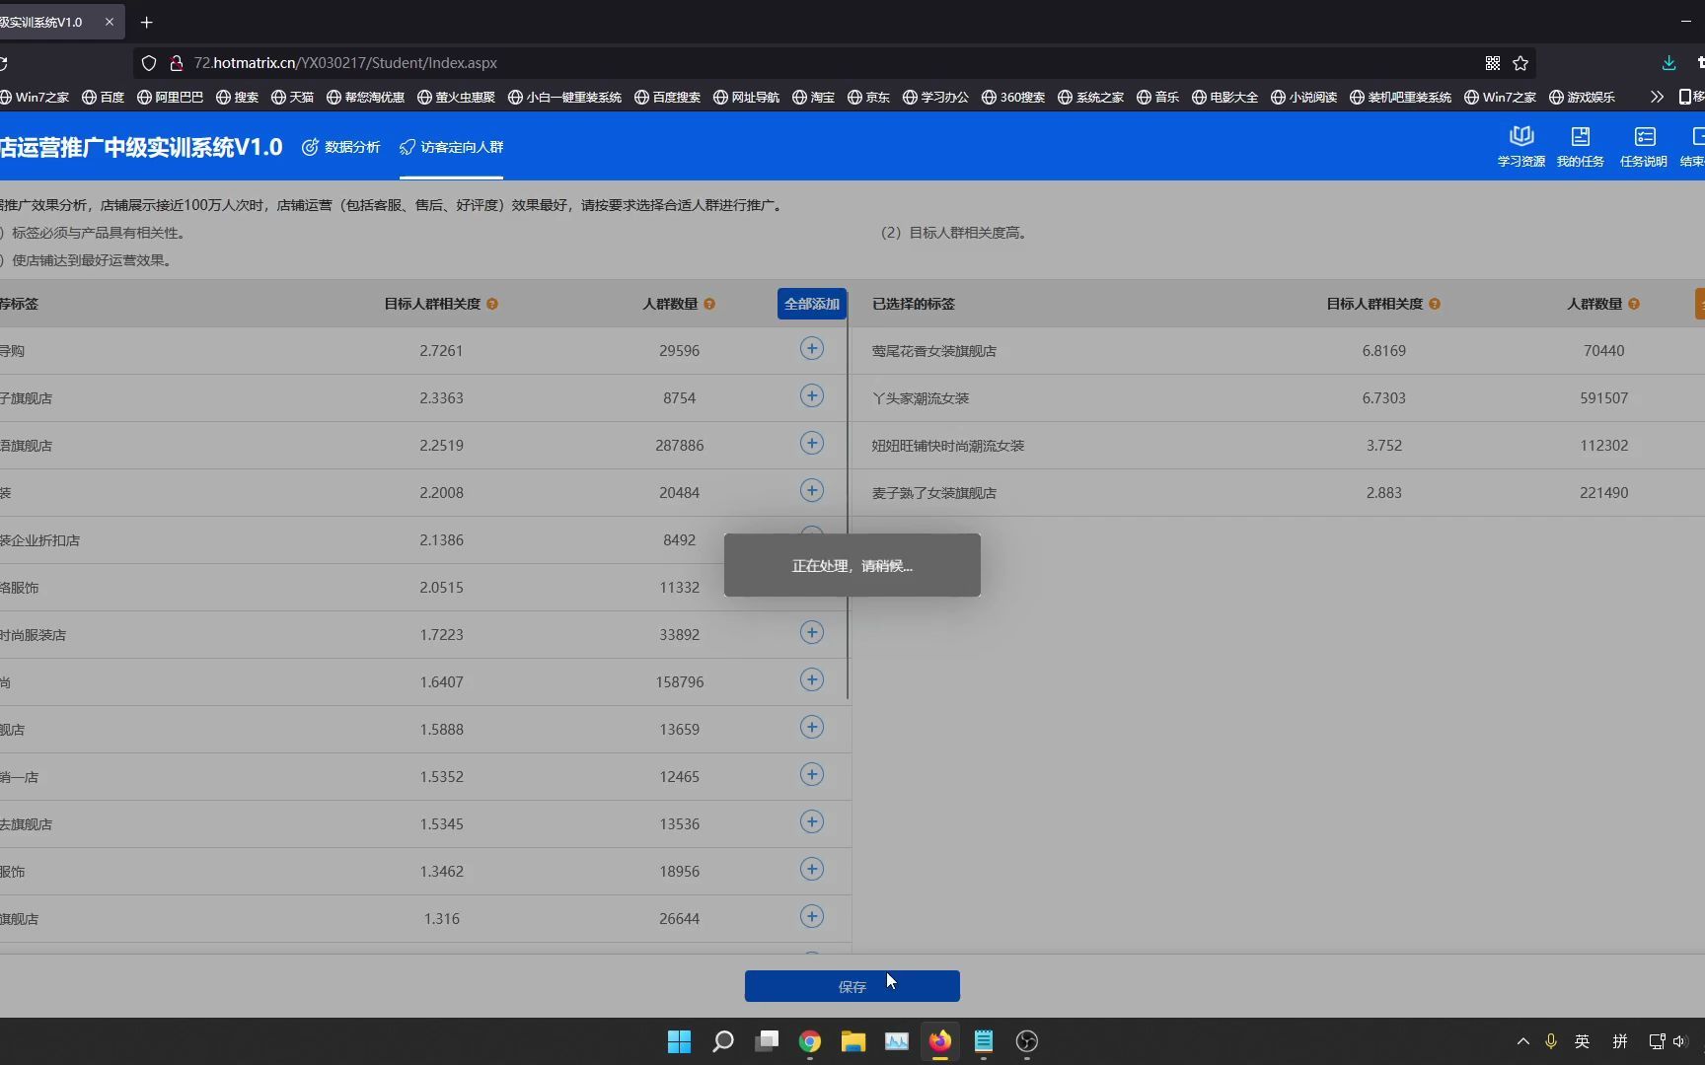Close the 实训系统V1.0 browser tab
This screenshot has height=1065, width=1705.
[110, 22]
